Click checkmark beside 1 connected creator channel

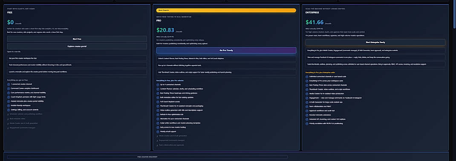(x=9, y=84)
